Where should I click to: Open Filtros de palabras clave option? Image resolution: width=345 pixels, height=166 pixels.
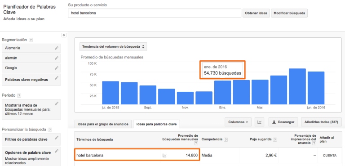31,139
